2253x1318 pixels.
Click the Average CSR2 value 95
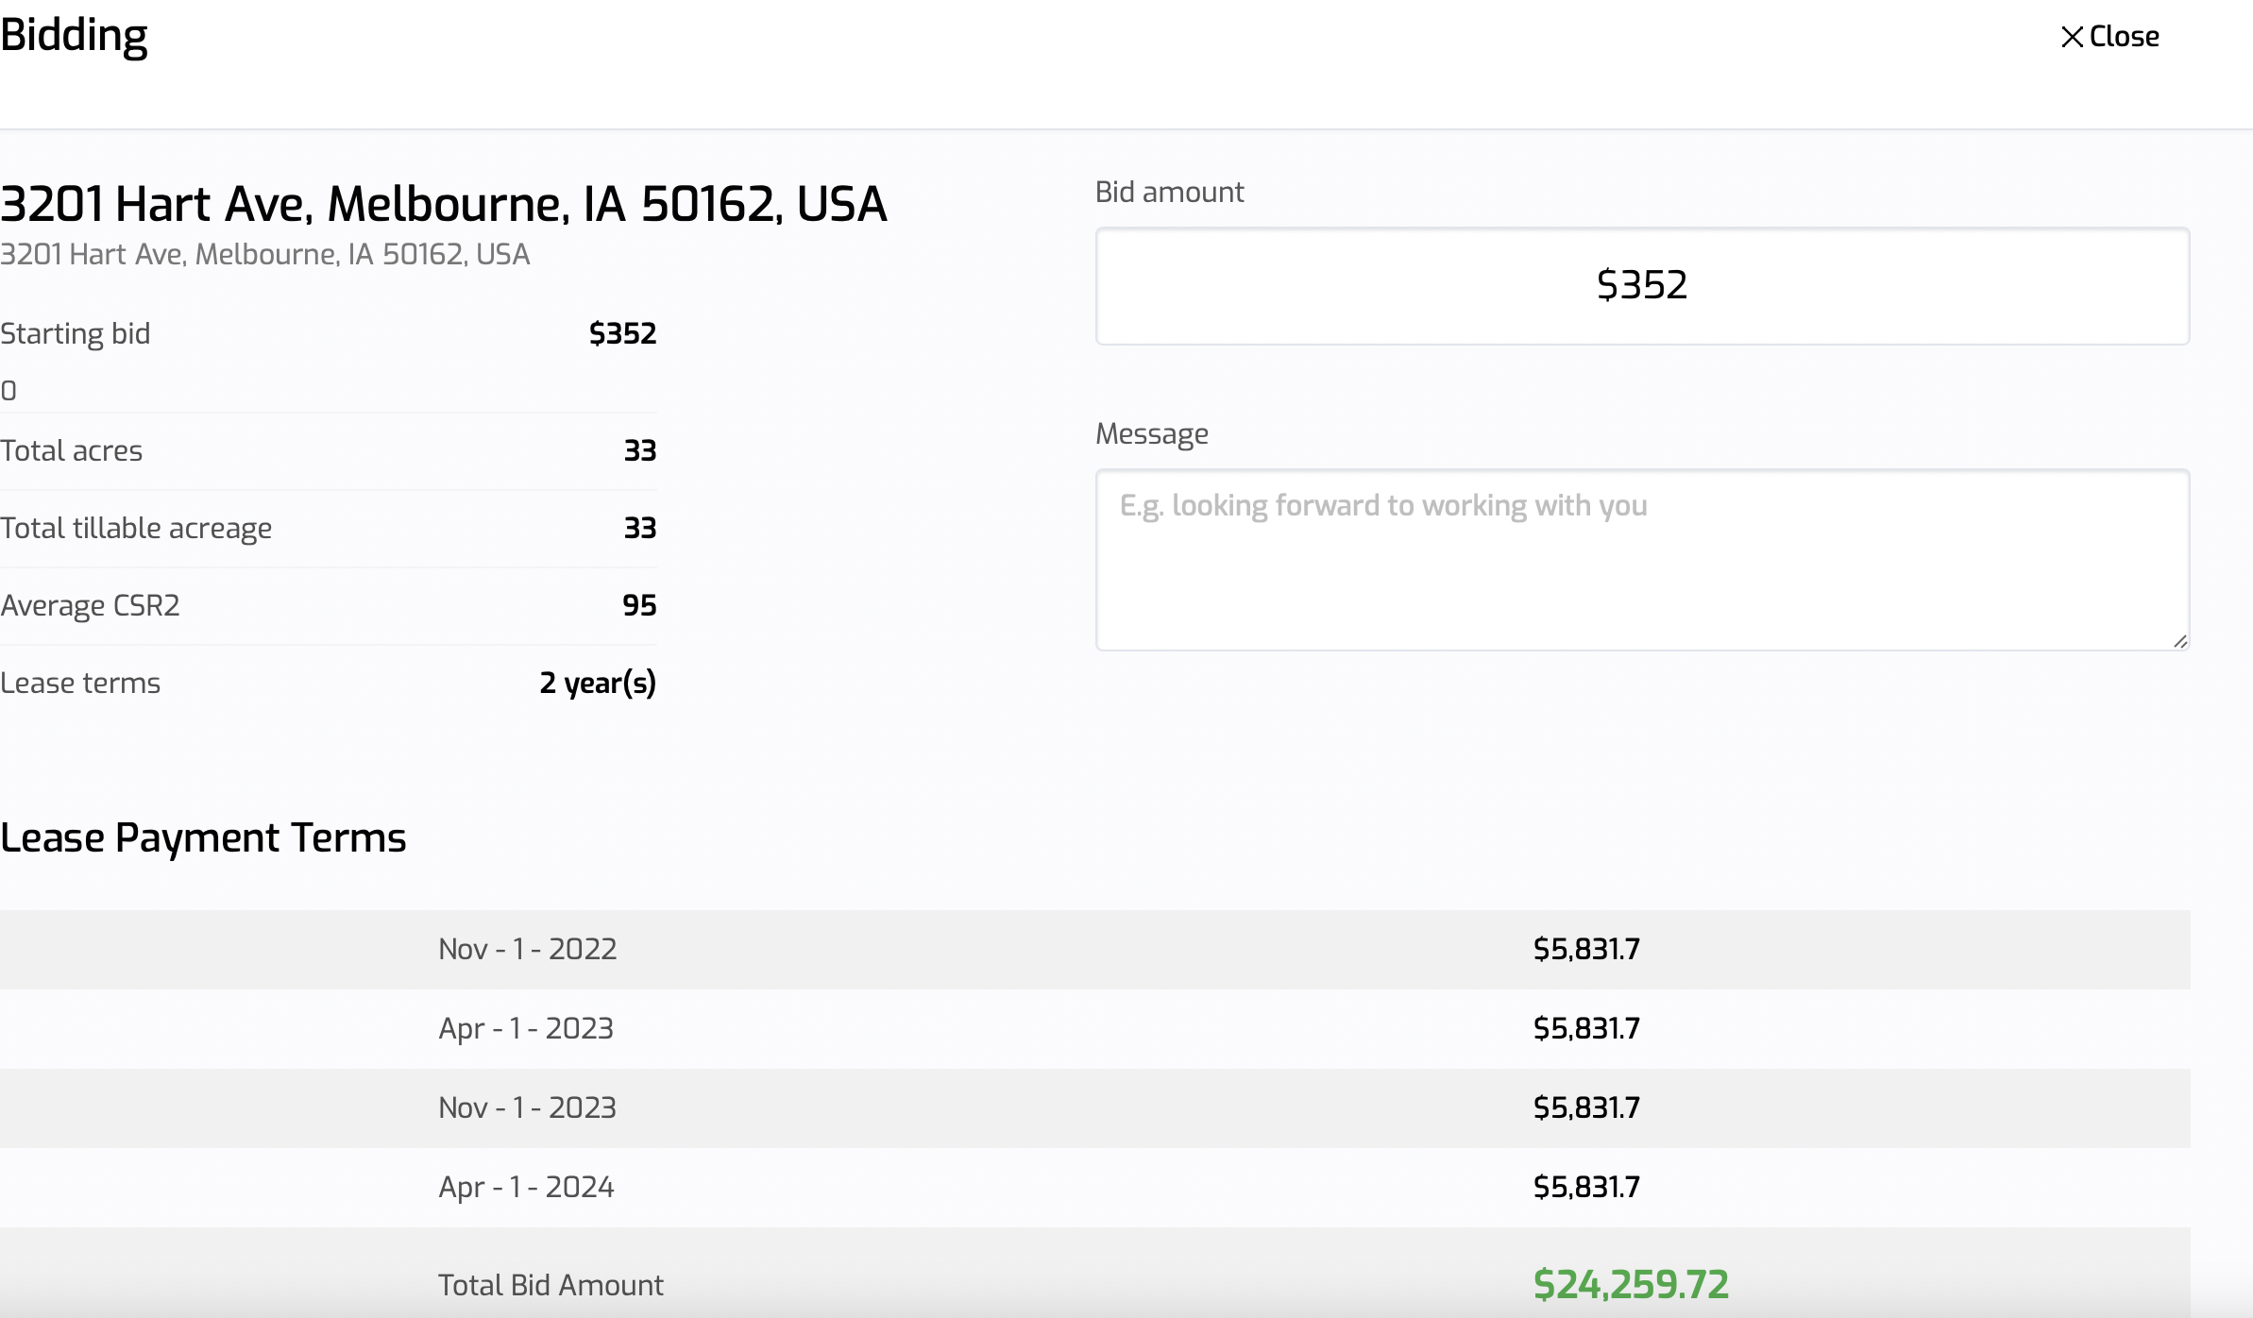(639, 605)
